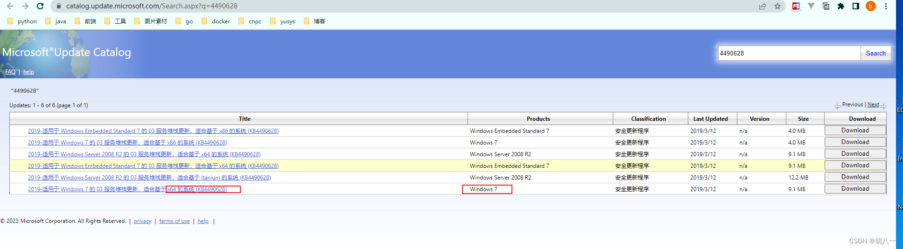This screenshot has width=903, height=249.
Task: Open the help link in footer
Action: 203,221
